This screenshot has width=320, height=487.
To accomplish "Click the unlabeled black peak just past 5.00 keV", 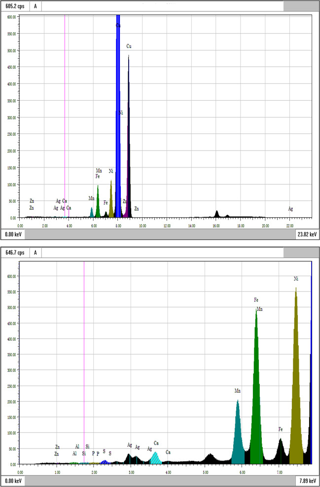I will pyautogui.click(x=210, y=460).
